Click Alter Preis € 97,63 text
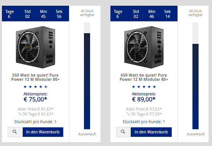The width and height of the screenshot is (212, 146). (144, 109)
